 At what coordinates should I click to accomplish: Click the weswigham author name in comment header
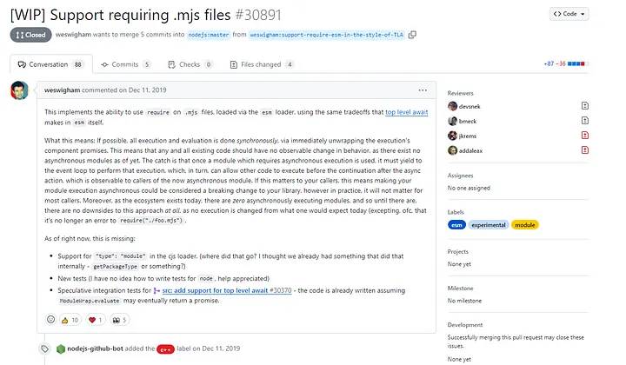[62, 90]
